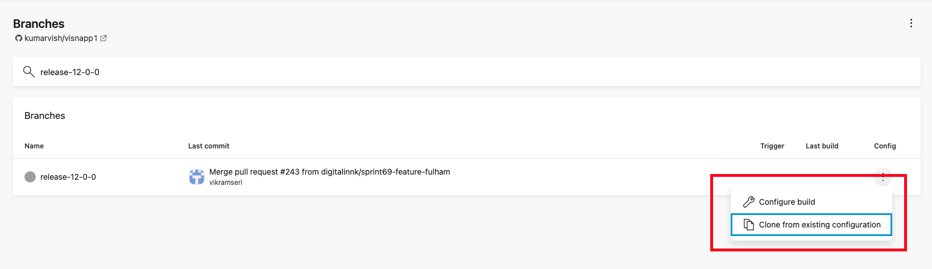Click the Config column header
This screenshot has width=932, height=269.
(x=885, y=146)
